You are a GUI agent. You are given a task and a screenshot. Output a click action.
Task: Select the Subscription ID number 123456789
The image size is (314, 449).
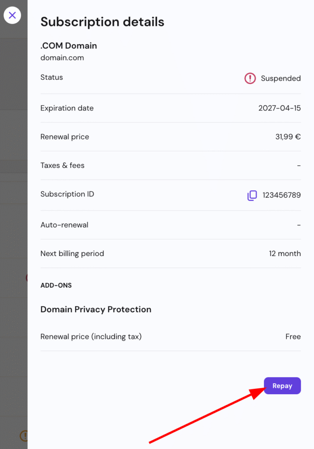[x=282, y=195]
